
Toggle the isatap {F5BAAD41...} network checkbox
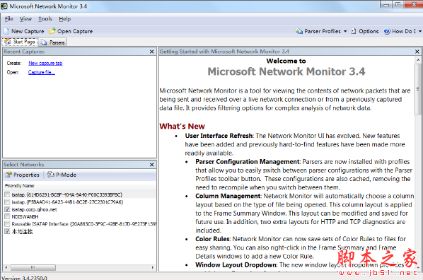click(7, 202)
